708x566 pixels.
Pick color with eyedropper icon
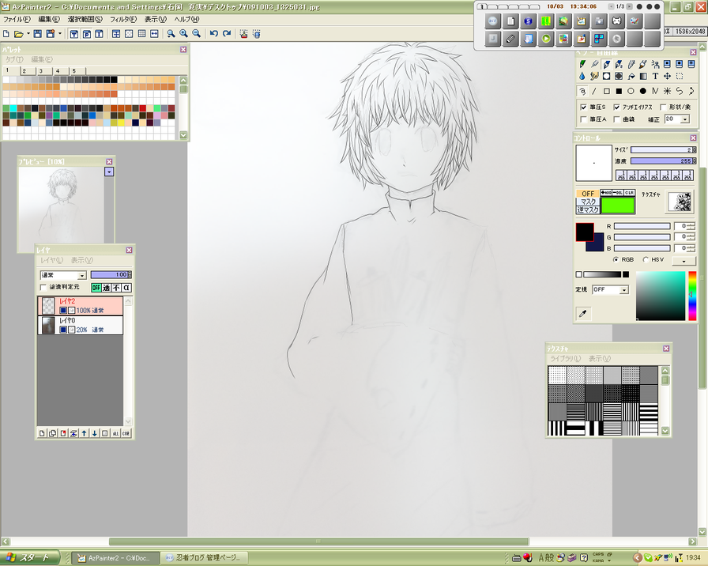[x=583, y=314]
